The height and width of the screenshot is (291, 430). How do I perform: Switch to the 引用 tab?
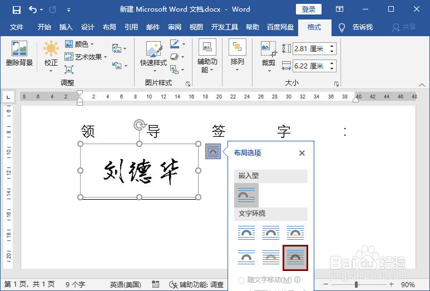click(x=131, y=27)
